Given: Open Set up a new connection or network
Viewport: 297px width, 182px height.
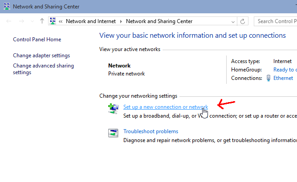Looking at the screenshot, I should click(166, 107).
